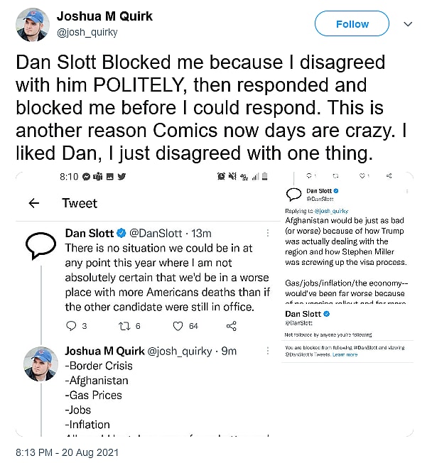
Task: Reply to Dan Slott's tweet with 3 replies
Action: pyautogui.click(x=71, y=326)
